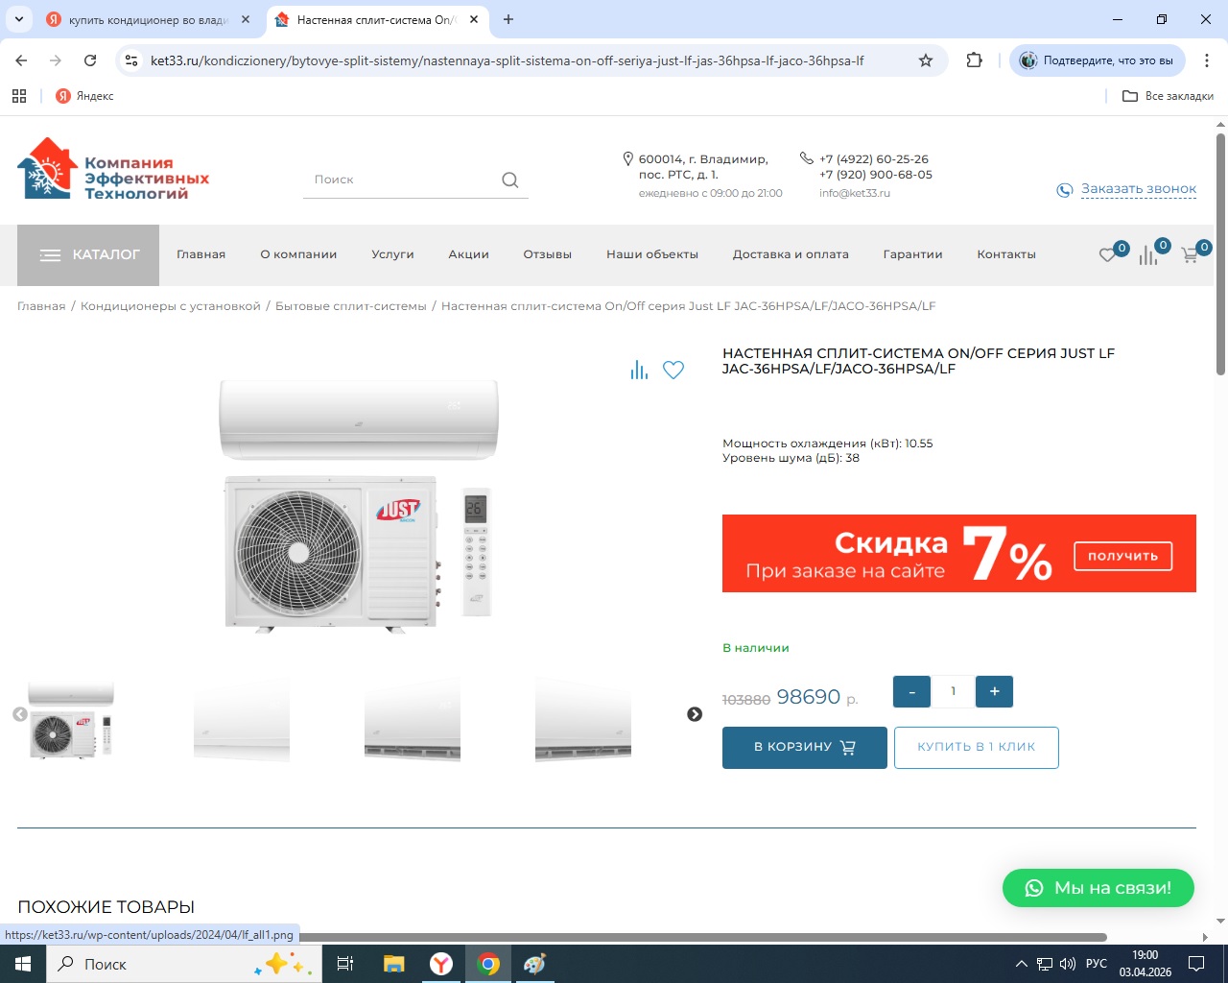Click the browser address bar URL
Viewport: 1228px width, 983px height.
tap(507, 60)
